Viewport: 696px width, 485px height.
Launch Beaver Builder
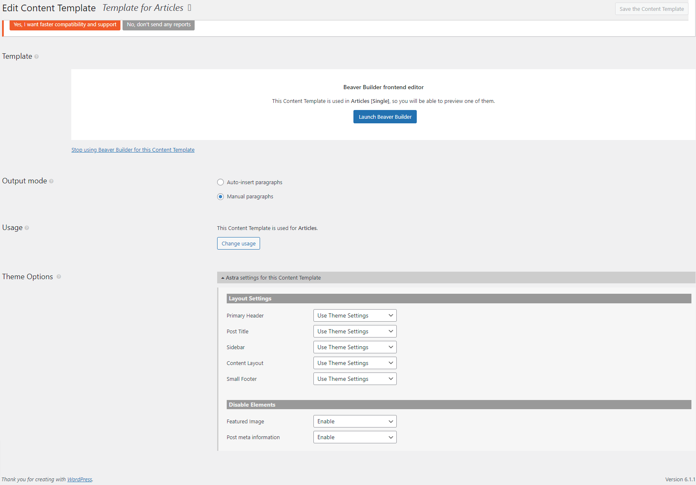click(x=385, y=117)
